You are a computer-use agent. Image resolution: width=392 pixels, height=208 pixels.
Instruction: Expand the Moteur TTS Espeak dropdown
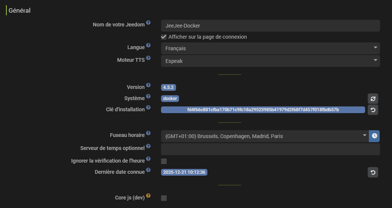click(x=270, y=61)
